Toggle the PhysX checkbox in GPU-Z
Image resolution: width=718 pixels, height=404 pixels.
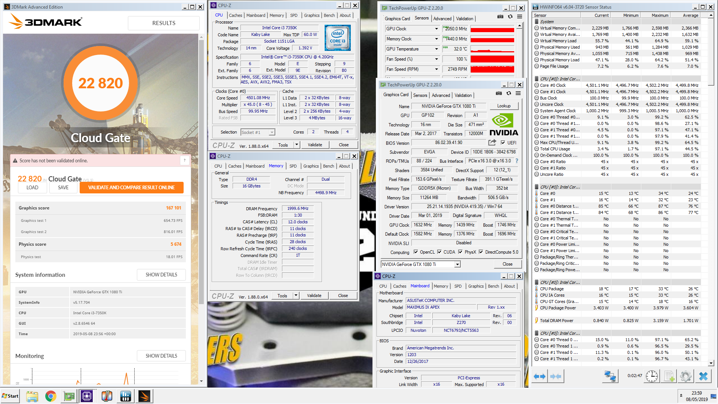(460, 252)
